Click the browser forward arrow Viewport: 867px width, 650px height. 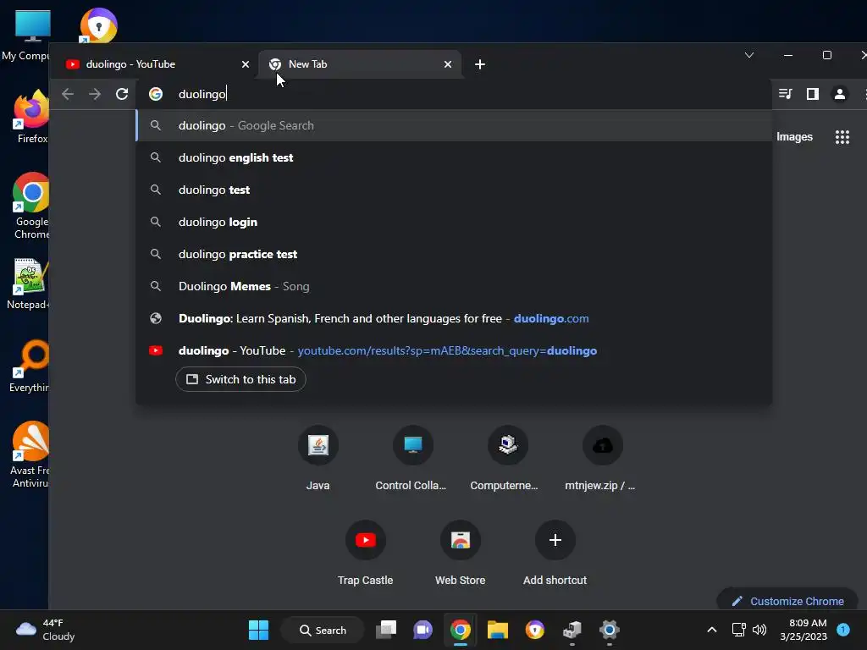(x=95, y=94)
